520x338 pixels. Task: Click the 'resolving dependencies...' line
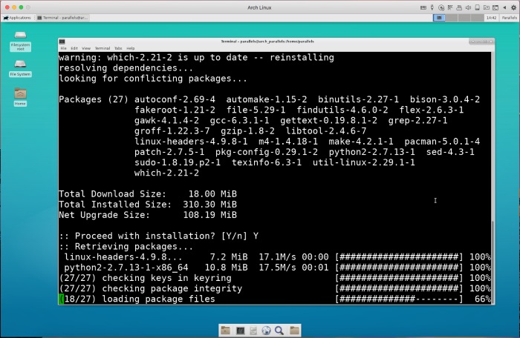pos(126,68)
